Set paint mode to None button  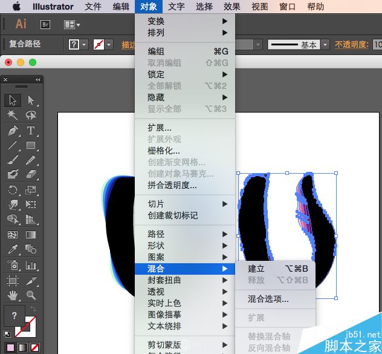click(x=34, y=347)
